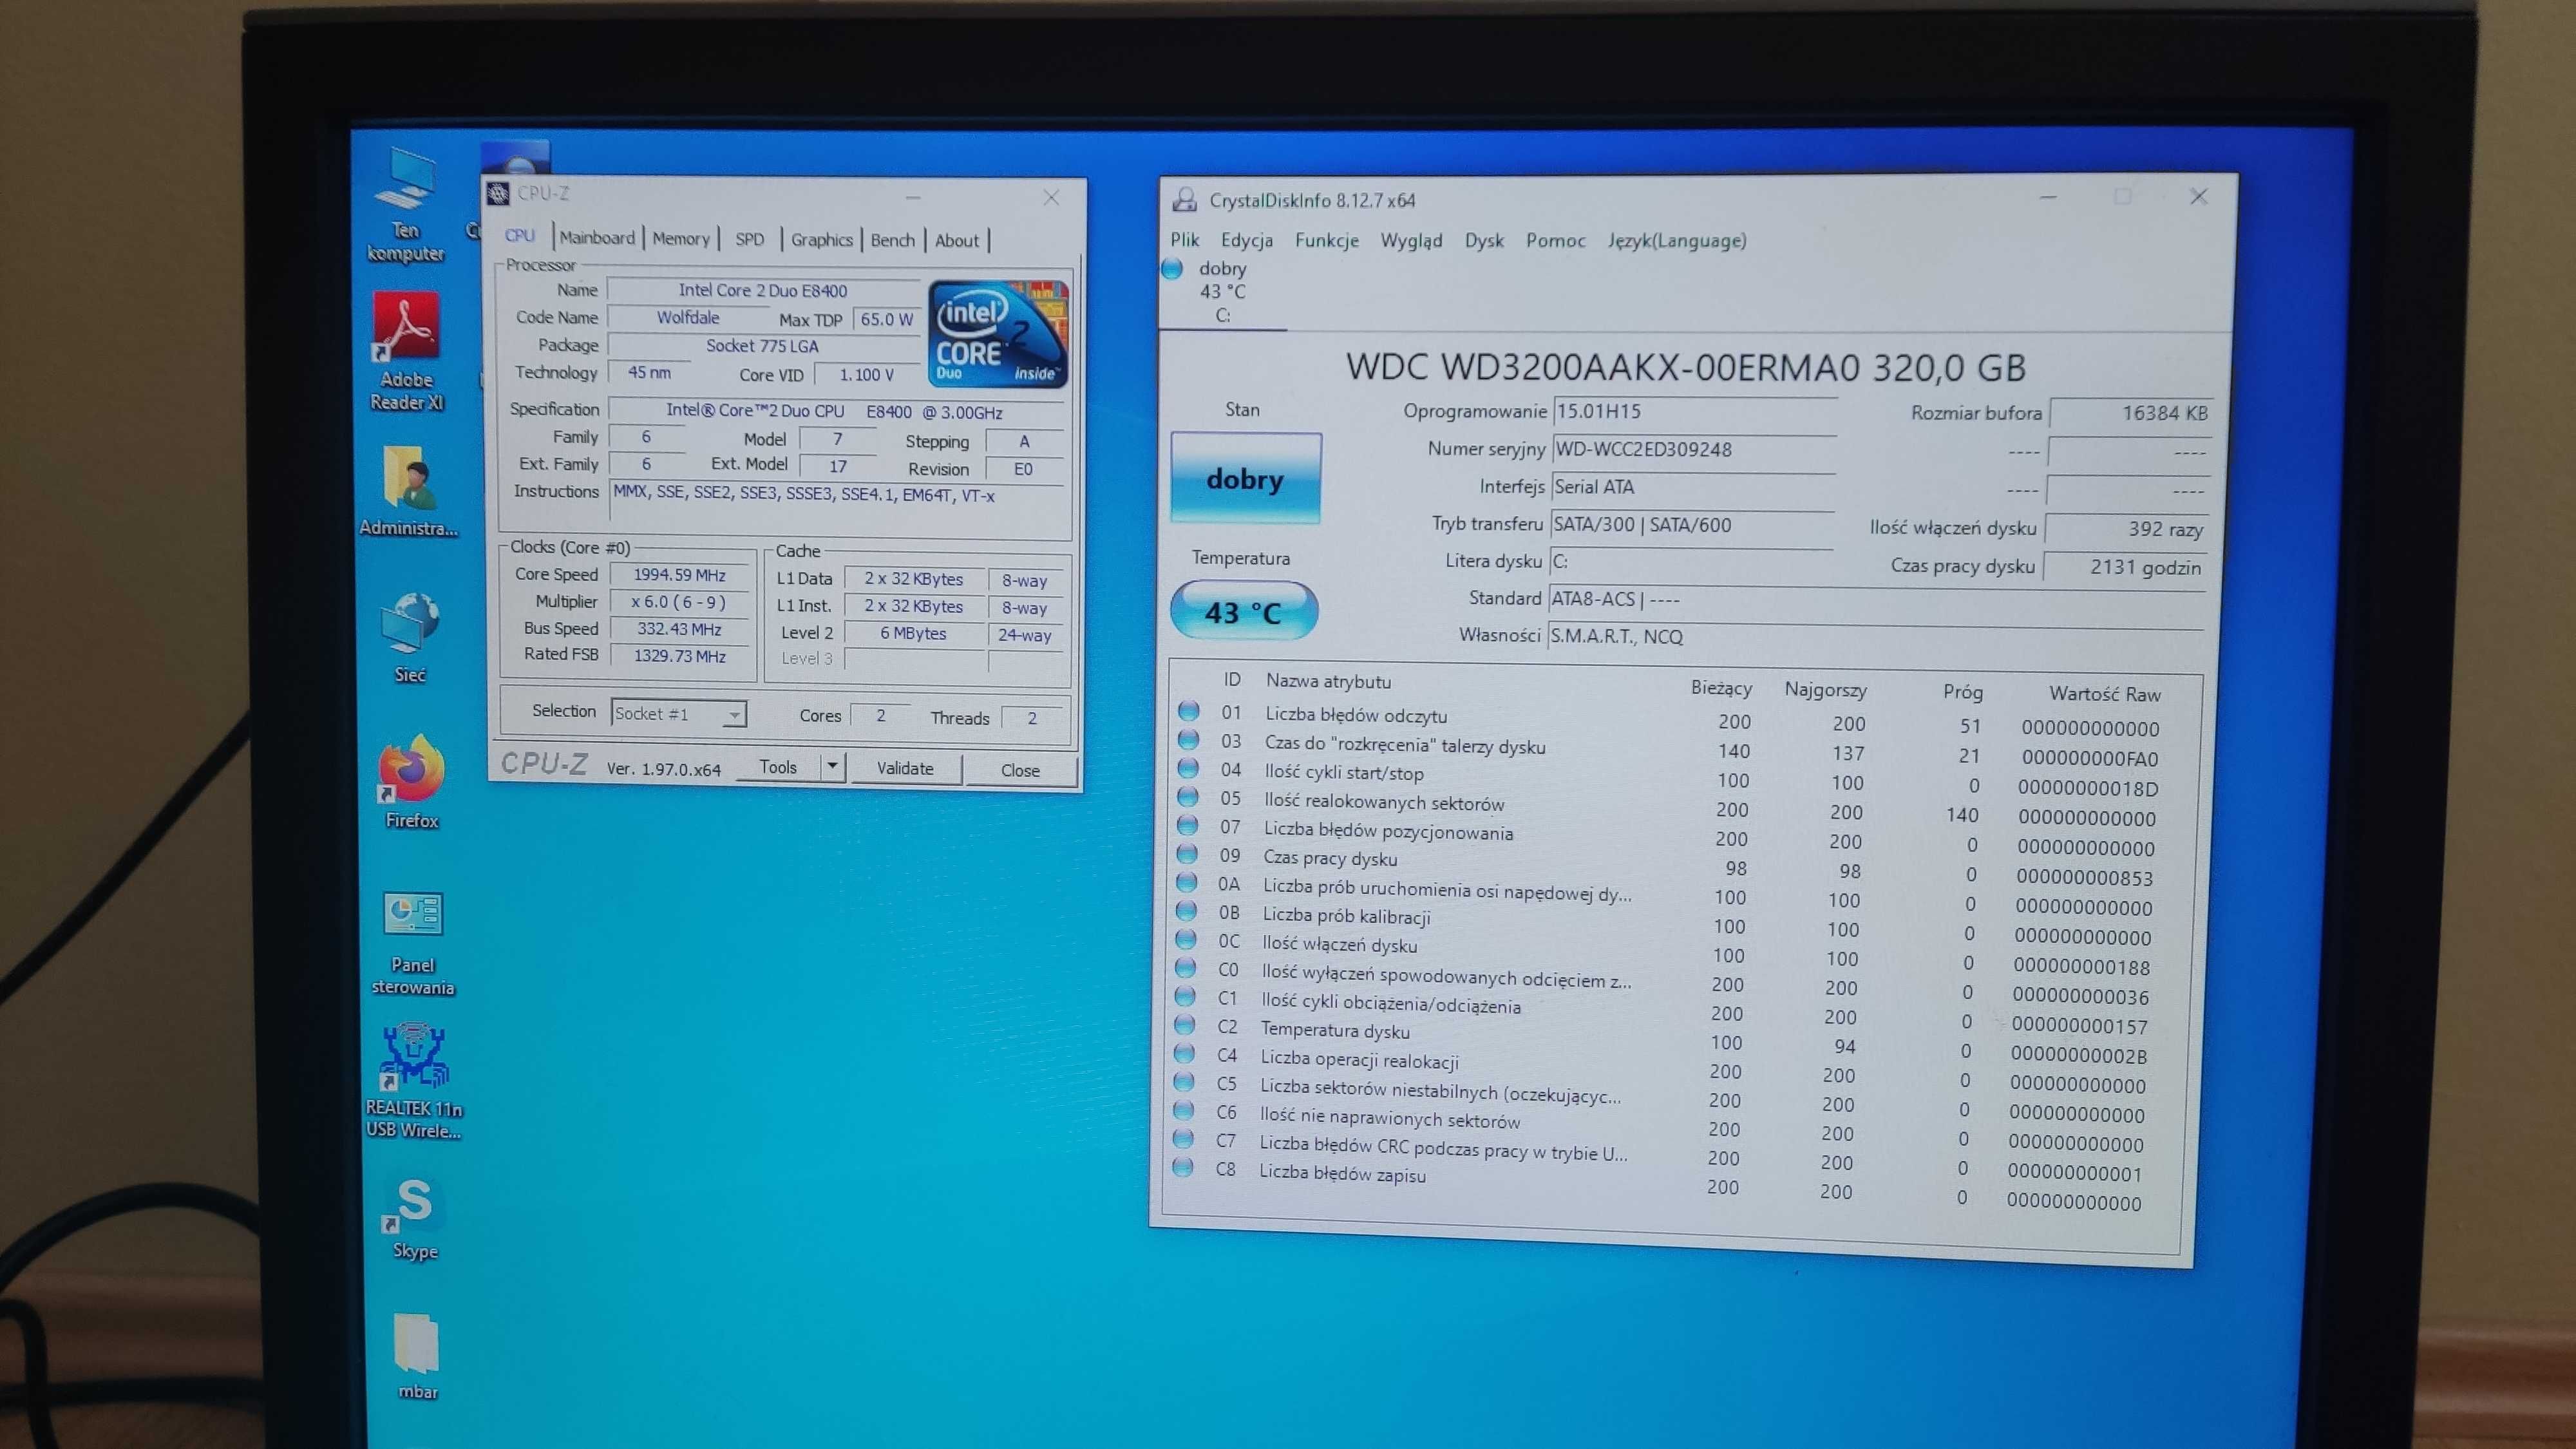Image resolution: width=2576 pixels, height=1449 pixels.
Task: Select the dobry 43 °C C: drive tab
Action: pos(1222,292)
